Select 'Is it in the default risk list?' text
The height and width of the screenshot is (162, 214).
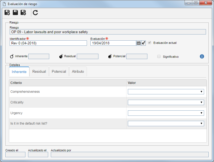tap(29, 124)
